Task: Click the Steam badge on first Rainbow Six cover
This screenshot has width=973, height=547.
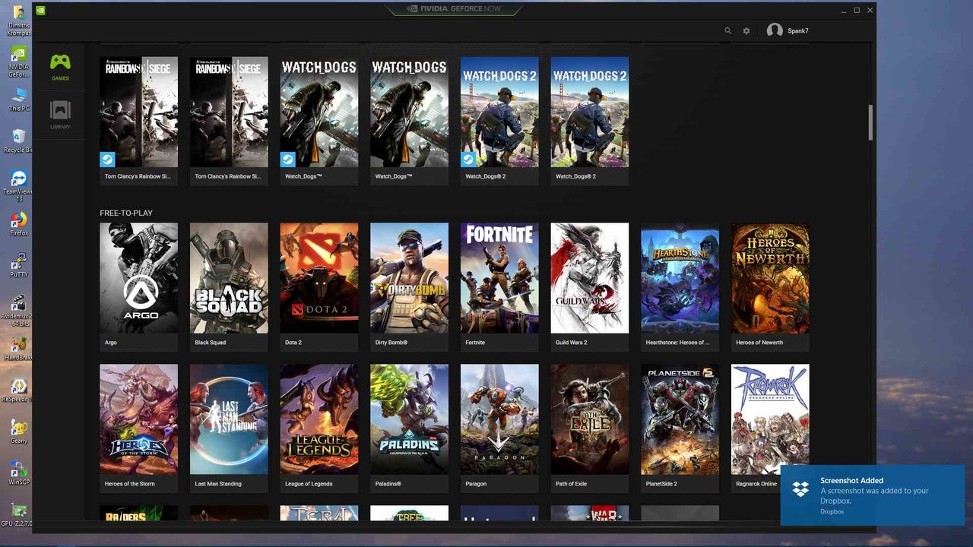Action: tap(108, 160)
